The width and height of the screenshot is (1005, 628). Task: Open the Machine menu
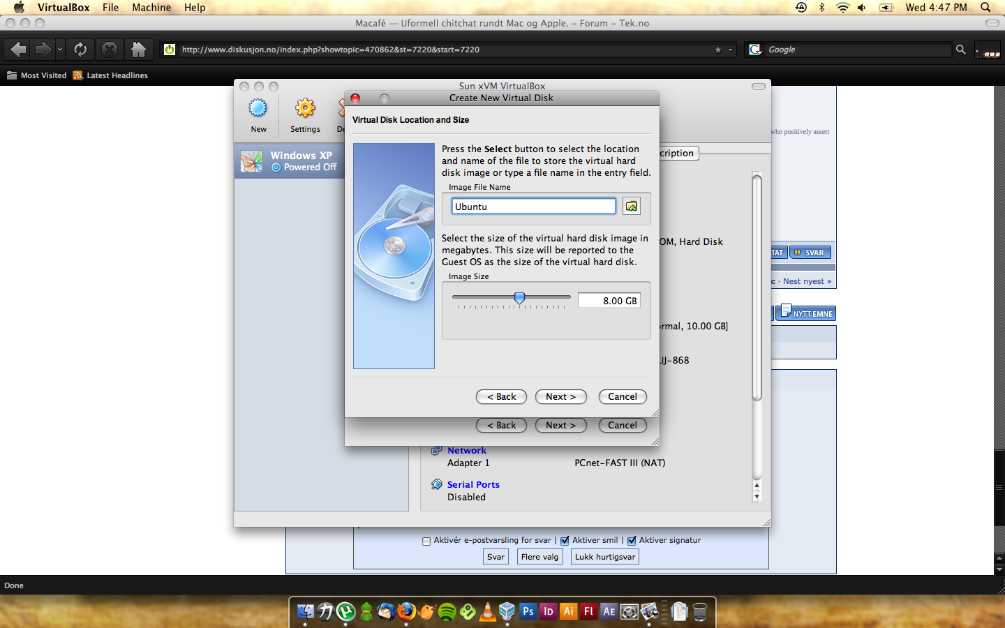click(x=151, y=7)
